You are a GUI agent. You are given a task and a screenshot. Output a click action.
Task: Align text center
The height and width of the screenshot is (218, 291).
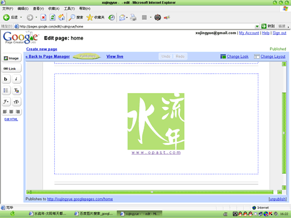point(11,112)
